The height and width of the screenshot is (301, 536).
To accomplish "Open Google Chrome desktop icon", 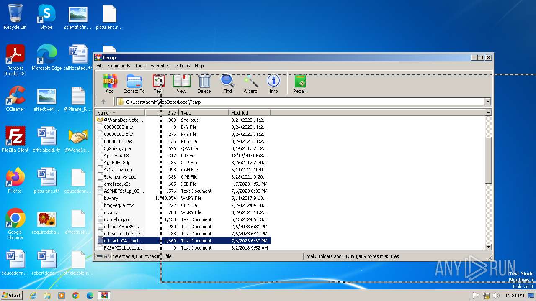I will click(15, 224).
